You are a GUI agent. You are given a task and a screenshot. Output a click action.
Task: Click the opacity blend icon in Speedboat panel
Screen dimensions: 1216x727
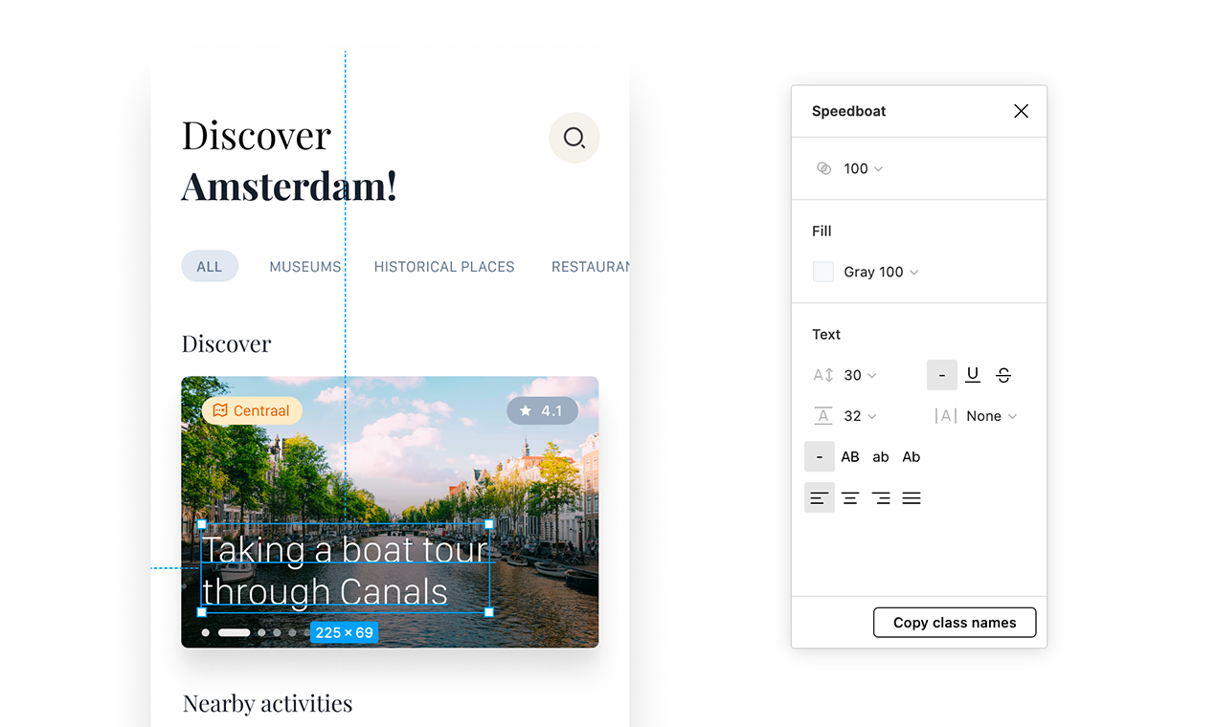pos(823,168)
